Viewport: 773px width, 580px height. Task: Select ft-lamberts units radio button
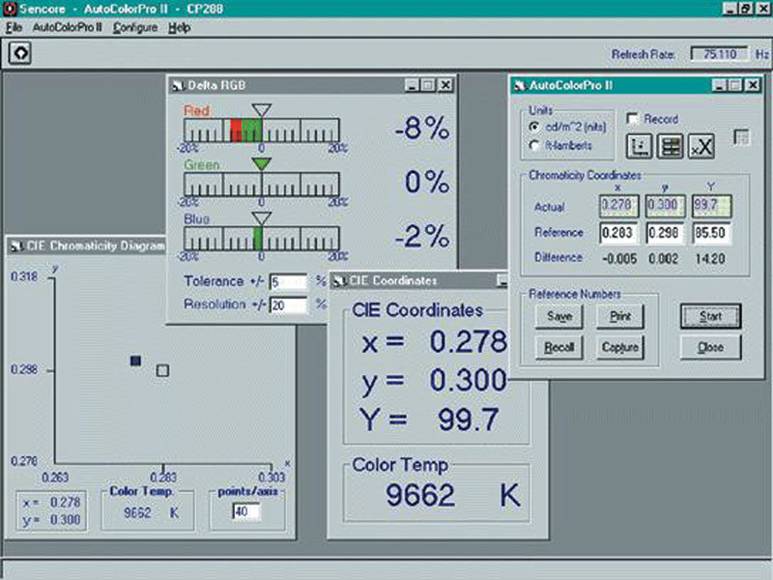(534, 146)
